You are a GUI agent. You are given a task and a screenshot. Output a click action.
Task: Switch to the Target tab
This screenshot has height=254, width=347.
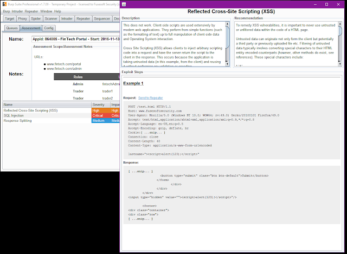[x=10, y=19]
